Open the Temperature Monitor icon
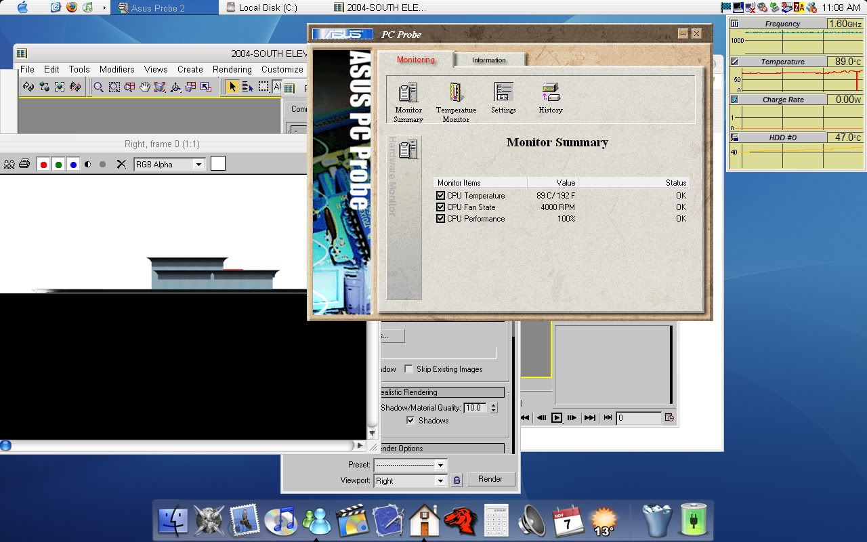 (x=456, y=102)
